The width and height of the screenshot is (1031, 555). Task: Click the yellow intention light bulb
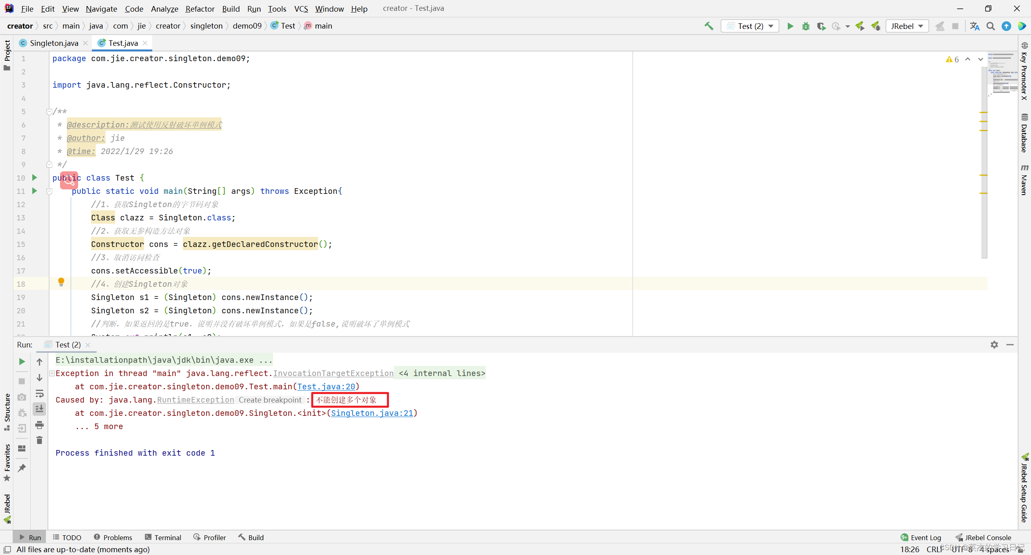[x=61, y=282]
